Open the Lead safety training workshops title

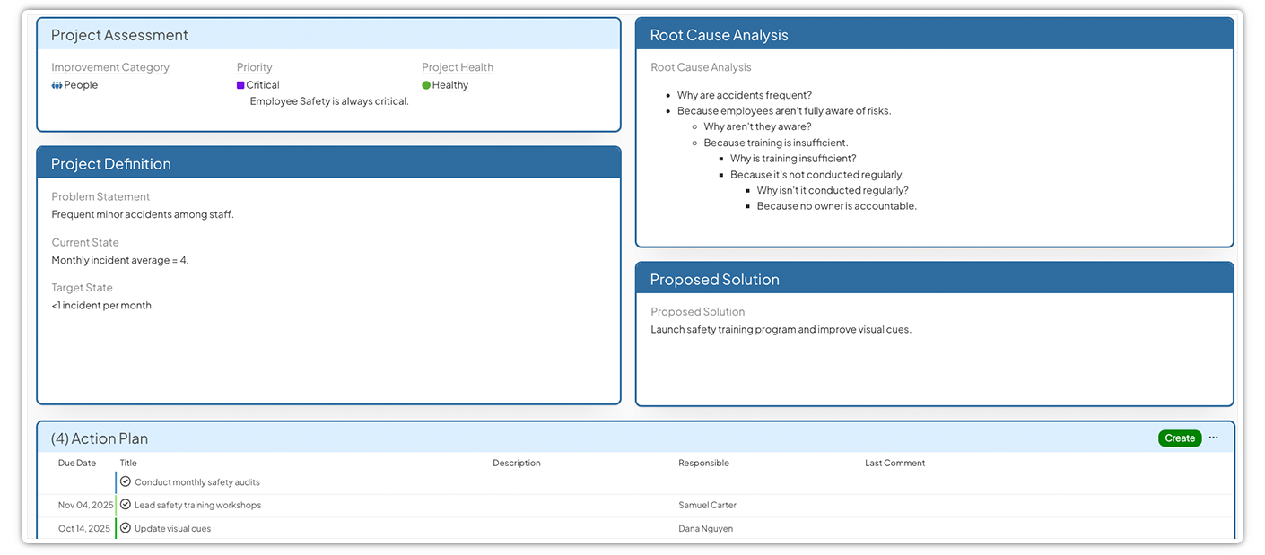197,506
